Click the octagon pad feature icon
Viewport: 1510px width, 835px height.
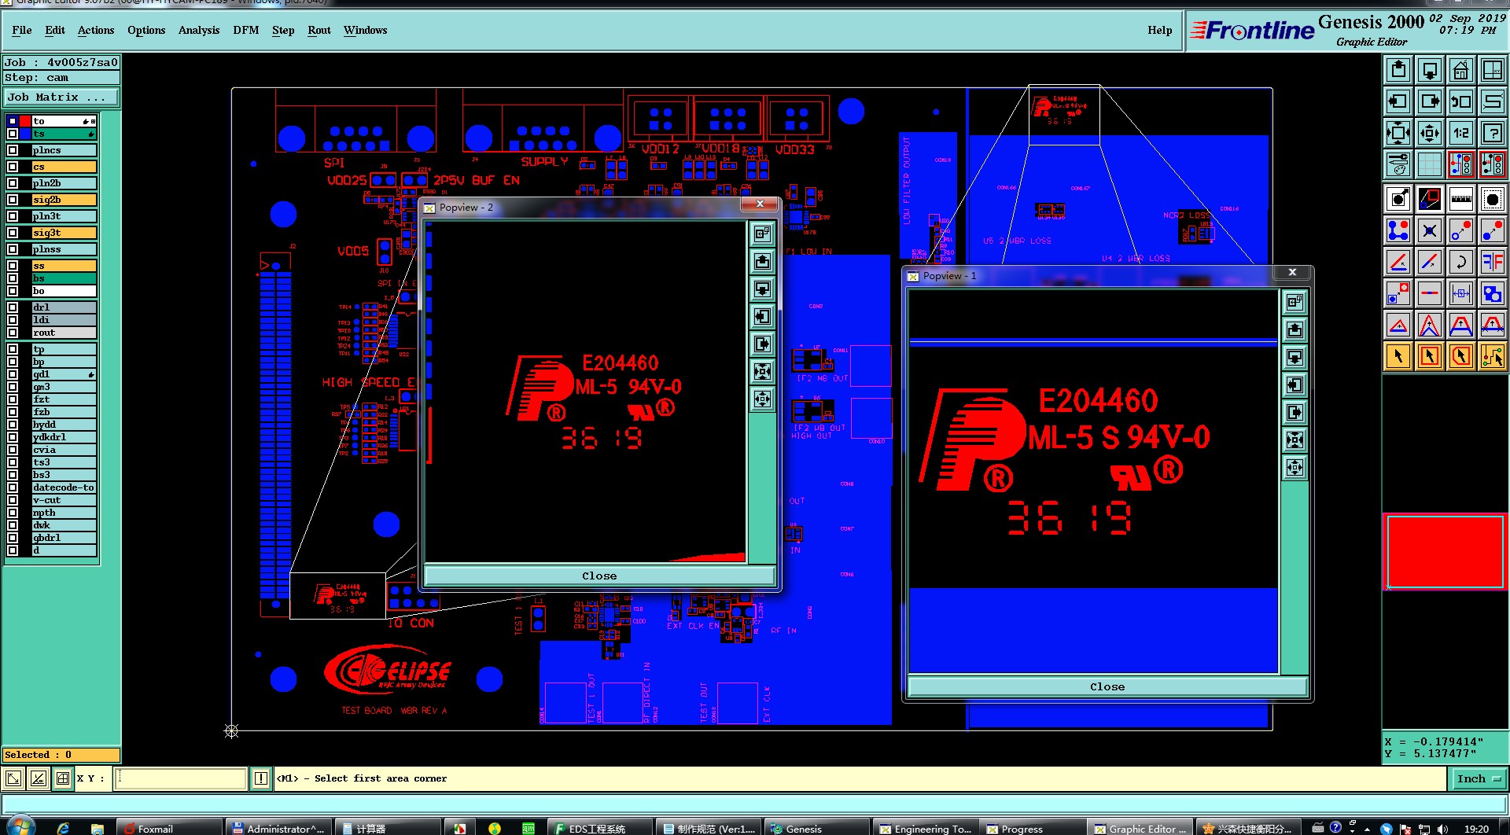pos(1492,199)
